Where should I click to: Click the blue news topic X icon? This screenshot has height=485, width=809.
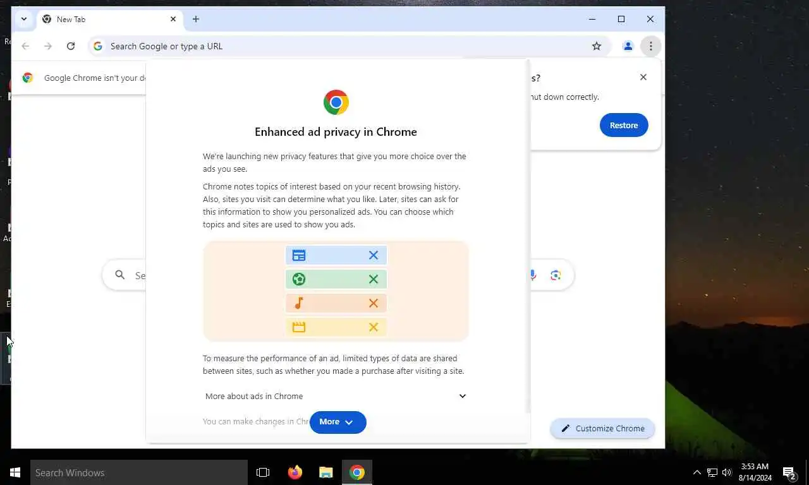click(374, 255)
